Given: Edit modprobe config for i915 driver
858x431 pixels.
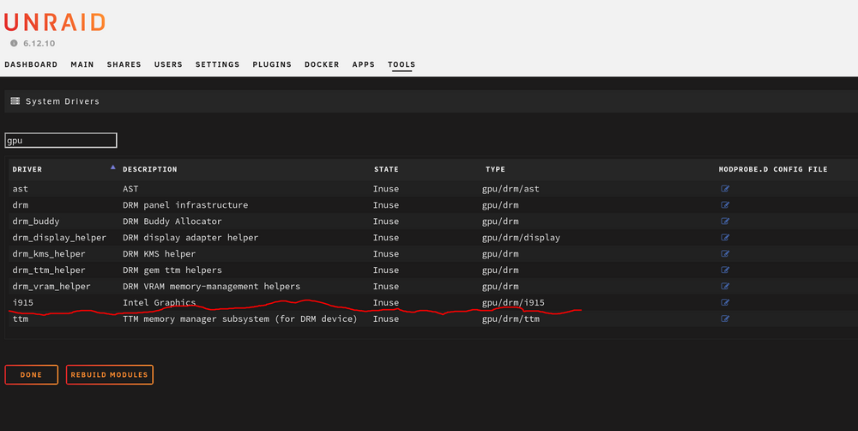Looking at the screenshot, I should 725,302.
